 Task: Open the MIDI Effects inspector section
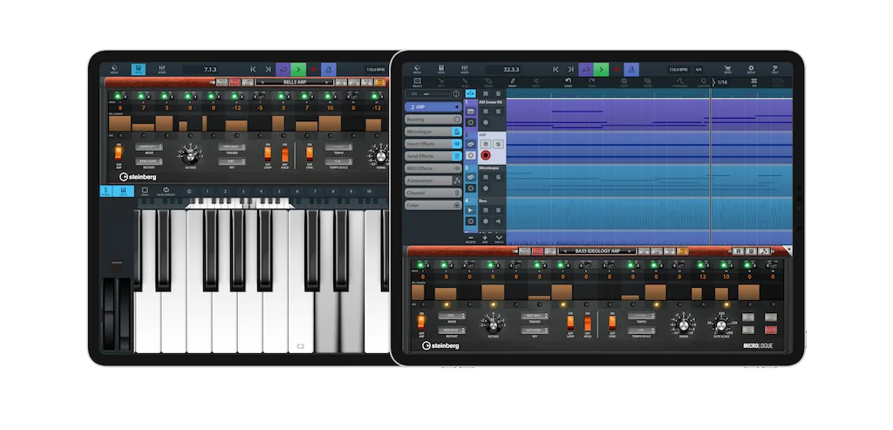pos(433,168)
